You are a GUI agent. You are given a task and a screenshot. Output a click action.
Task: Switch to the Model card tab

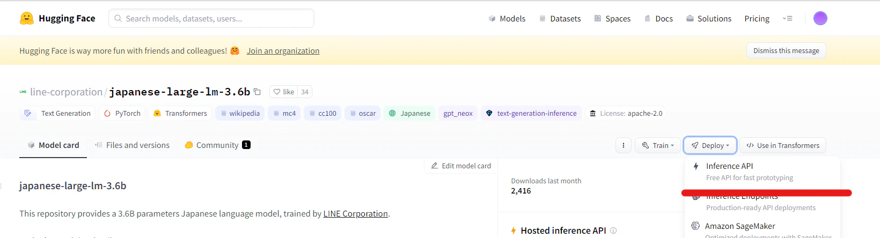pyautogui.click(x=53, y=145)
